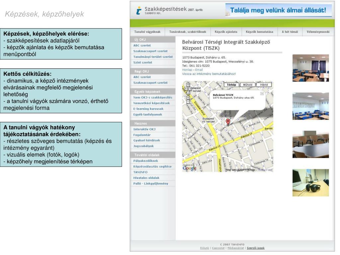Open E-learning kurzusok in sidebar
Screen dimensions: 340x255
coord(148,109)
